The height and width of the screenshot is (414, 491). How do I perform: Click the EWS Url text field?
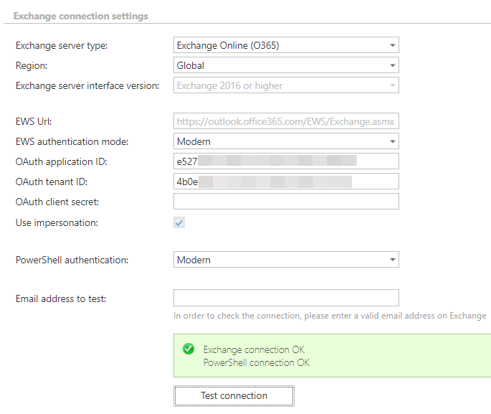[x=286, y=122]
